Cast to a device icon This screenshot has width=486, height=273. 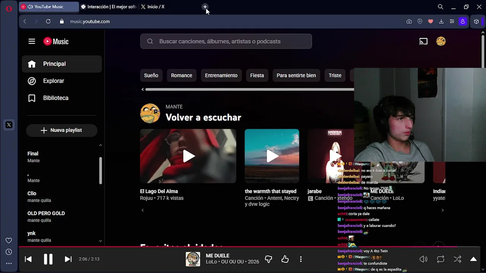[423, 41]
